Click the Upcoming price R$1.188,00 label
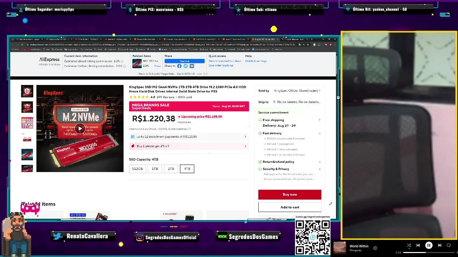Viewport: 458px width, 257px height. point(200,117)
